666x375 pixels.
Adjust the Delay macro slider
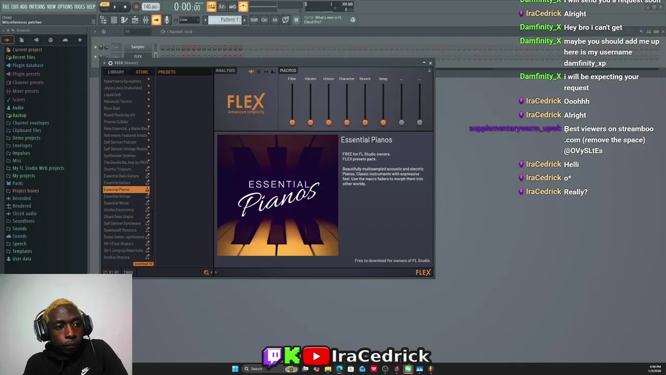click(383, 122)
